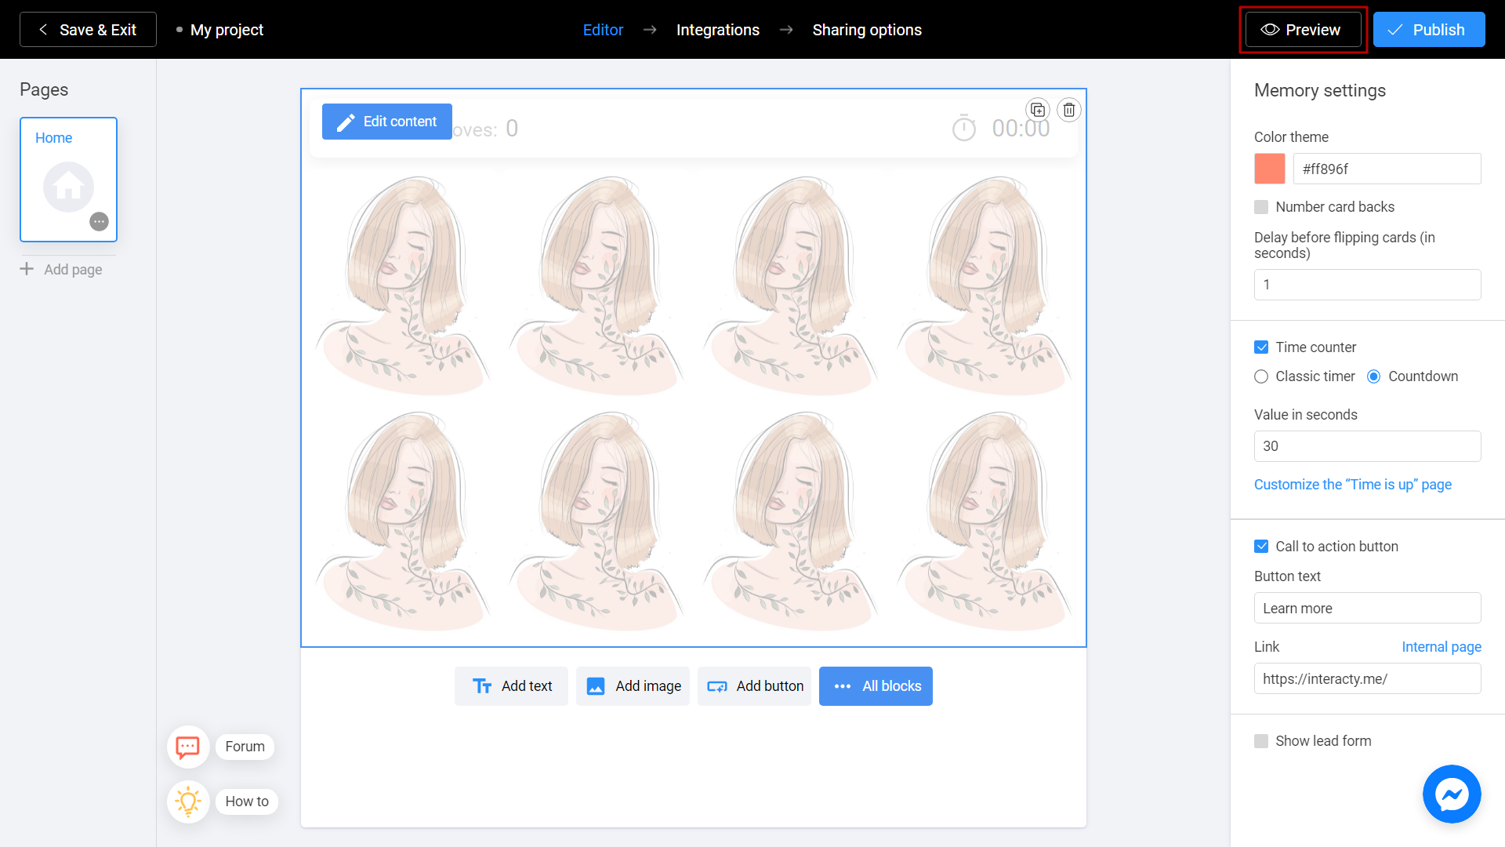Screen dimensions: 1505x847
Task: Click the color theme swatch #ff896f
Action: coord(1269,169)
